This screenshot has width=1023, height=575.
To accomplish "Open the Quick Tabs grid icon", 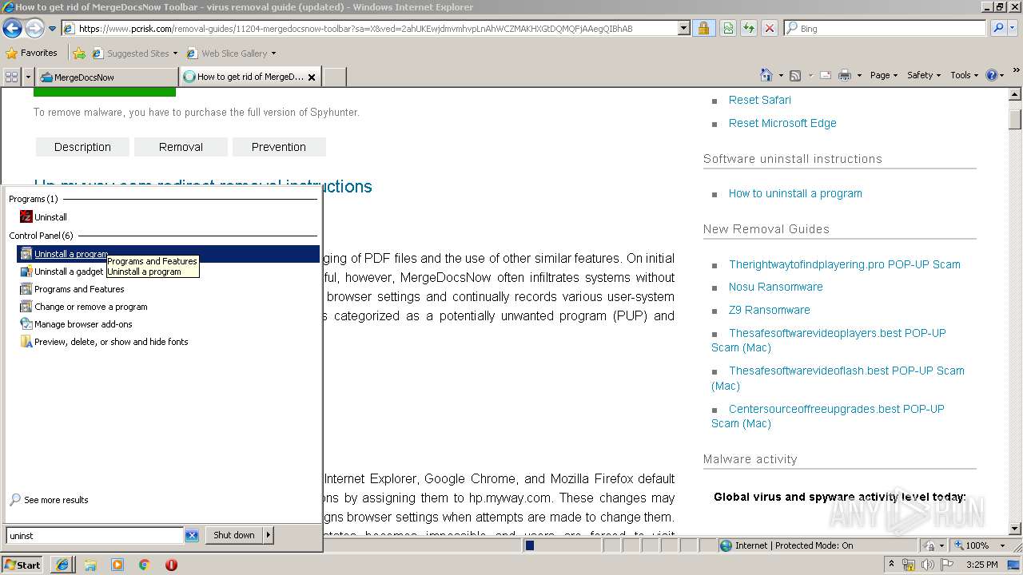I will tap(11, 77).
